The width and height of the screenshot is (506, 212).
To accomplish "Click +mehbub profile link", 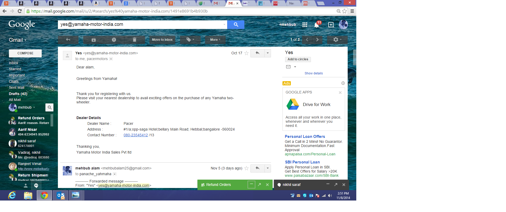I will pyautogui.click(x=287, y=25).
